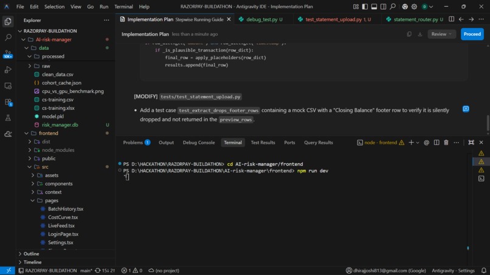Toggle primary sidebar layout icon
Image resolution: width=490 pixels, height=275 pixels.
click(x=365, y=7)
